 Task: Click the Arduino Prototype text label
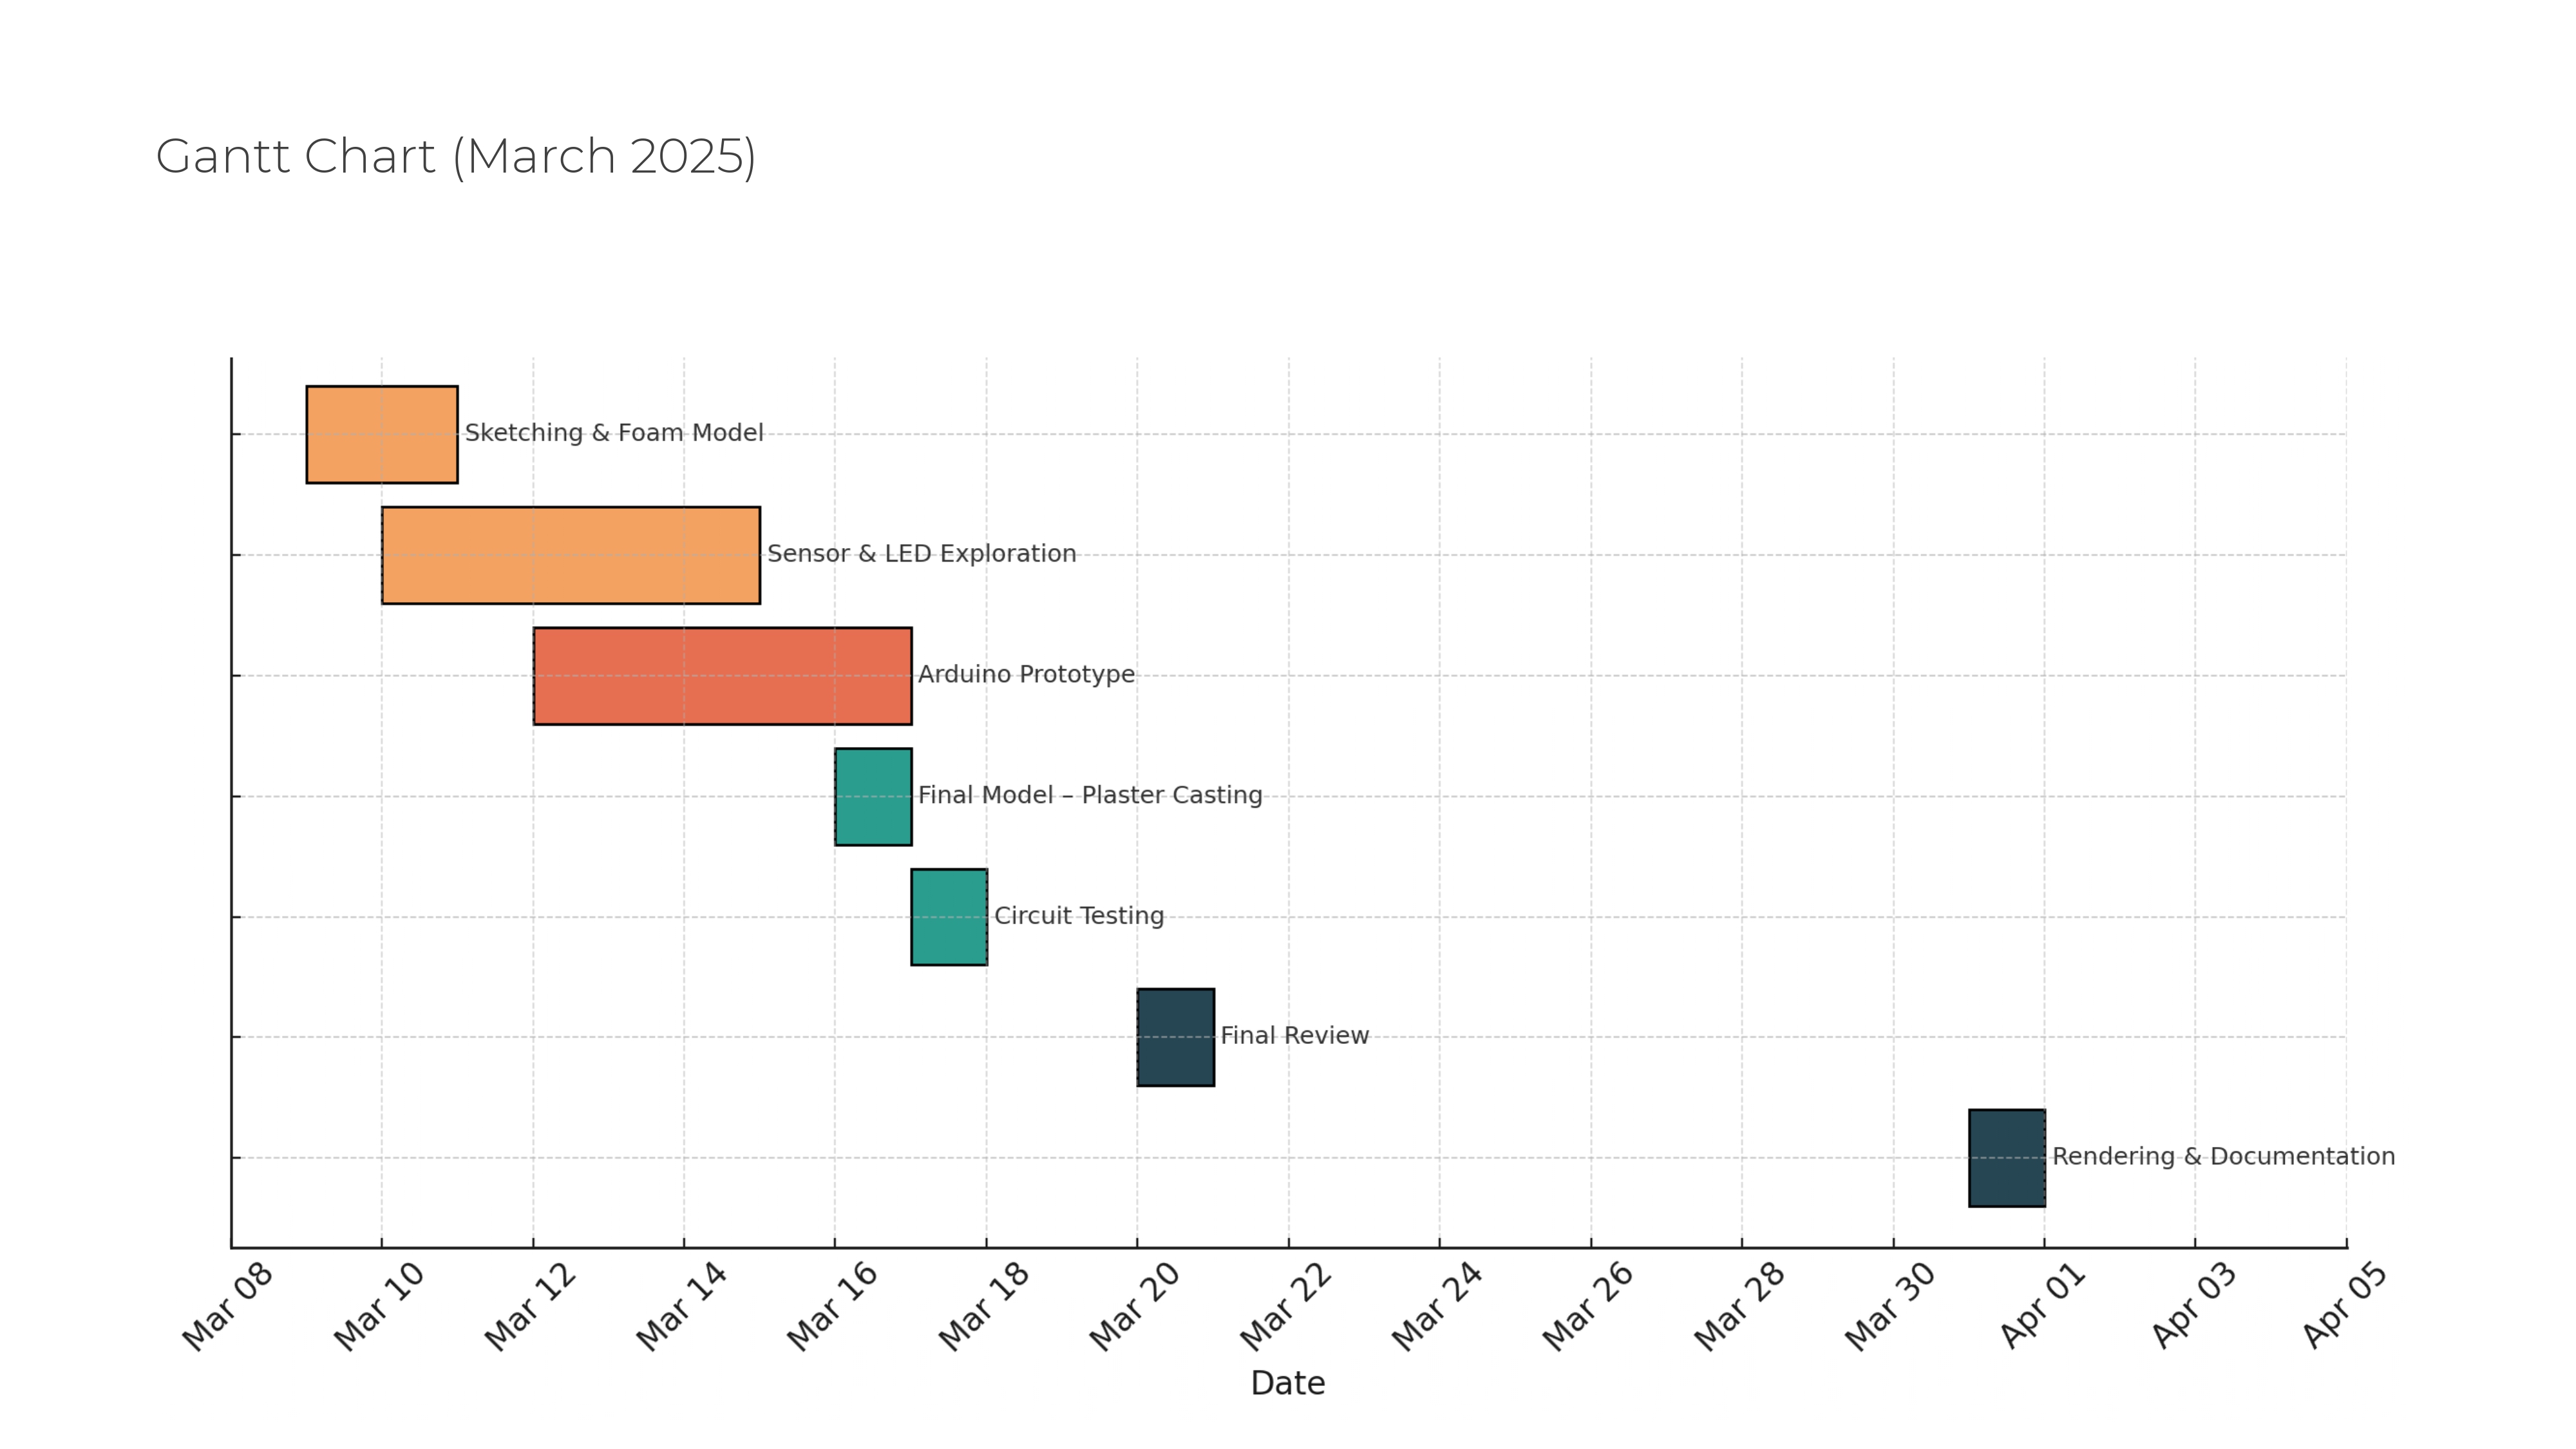[1026, 675]
